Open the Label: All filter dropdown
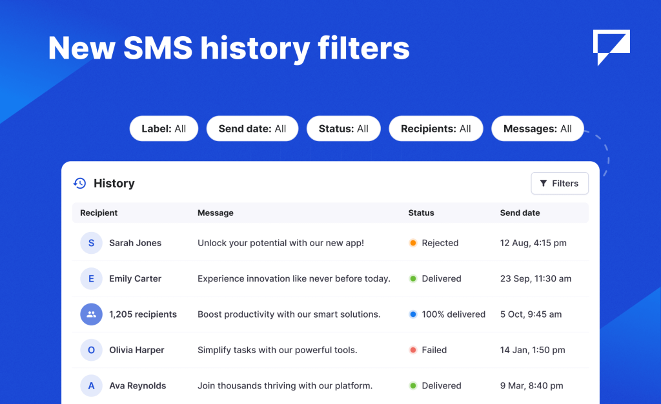Screen dimensions: 661x404 tap(163, 129)
